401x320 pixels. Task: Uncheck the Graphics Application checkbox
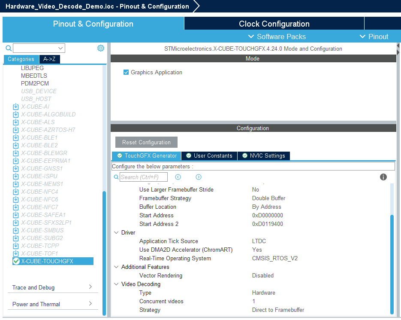(x=126, y=72)
